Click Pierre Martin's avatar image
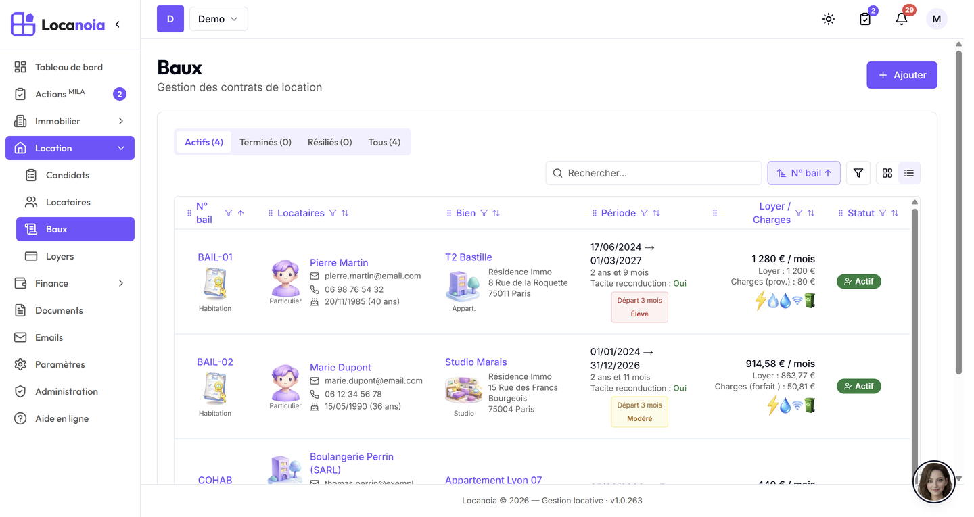 [x=285, y=277]
